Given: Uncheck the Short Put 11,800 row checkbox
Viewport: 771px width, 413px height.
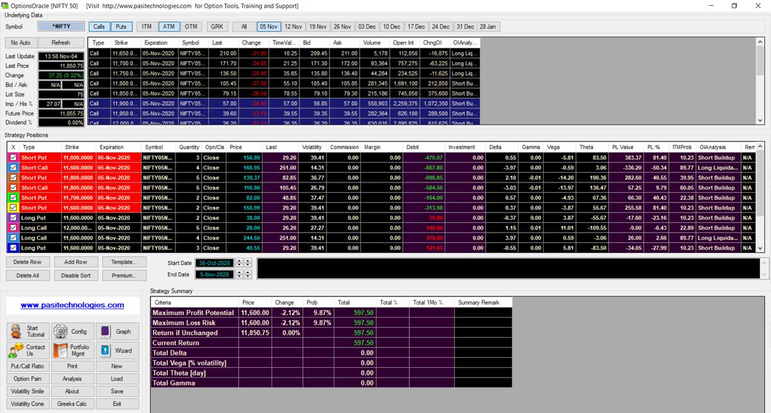Looking at the screenshot, I should (13, 177).
